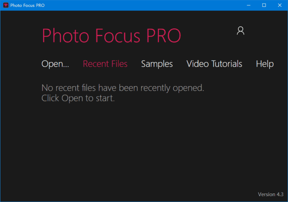The width and height of the screenshot is (288, 202).
Task: Minimize the Photo Focus PRO window
Action: click(x=247, y=5)
